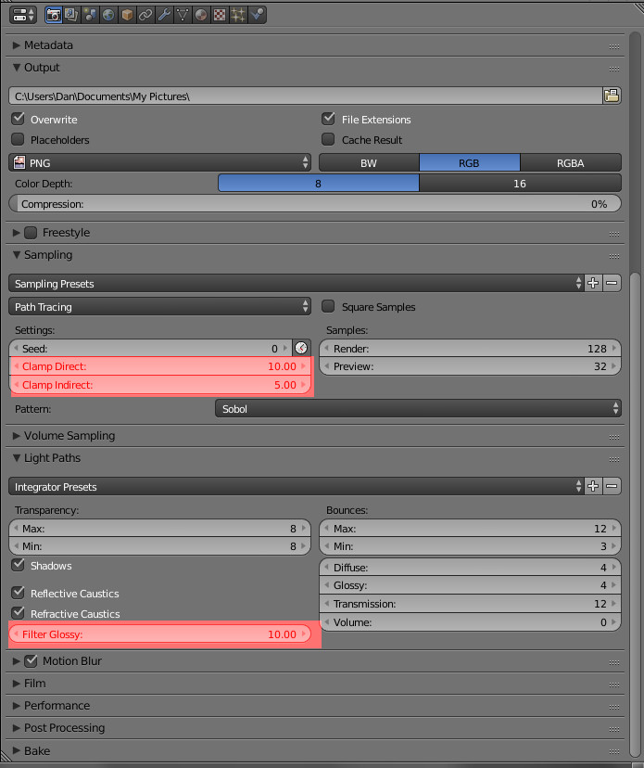Open the Material sphere tab

(x=201, y=15)
